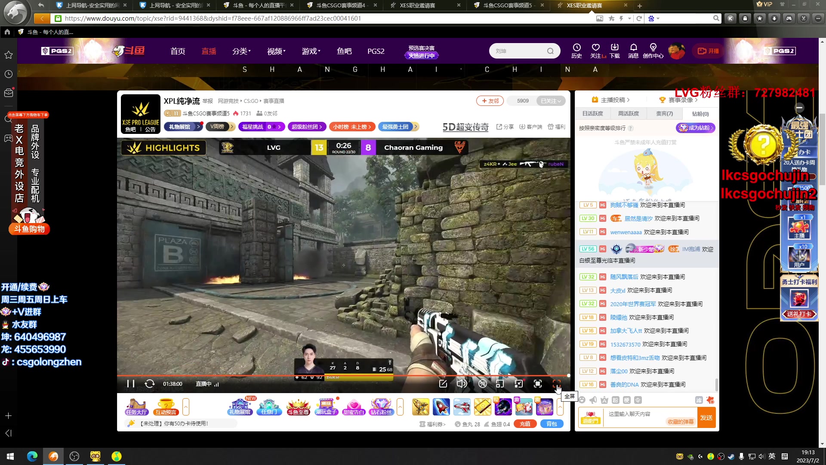Viewport: 826px width, 465px height.
Task: Refresh the stream with reload icon
Action: click(150, 384)
